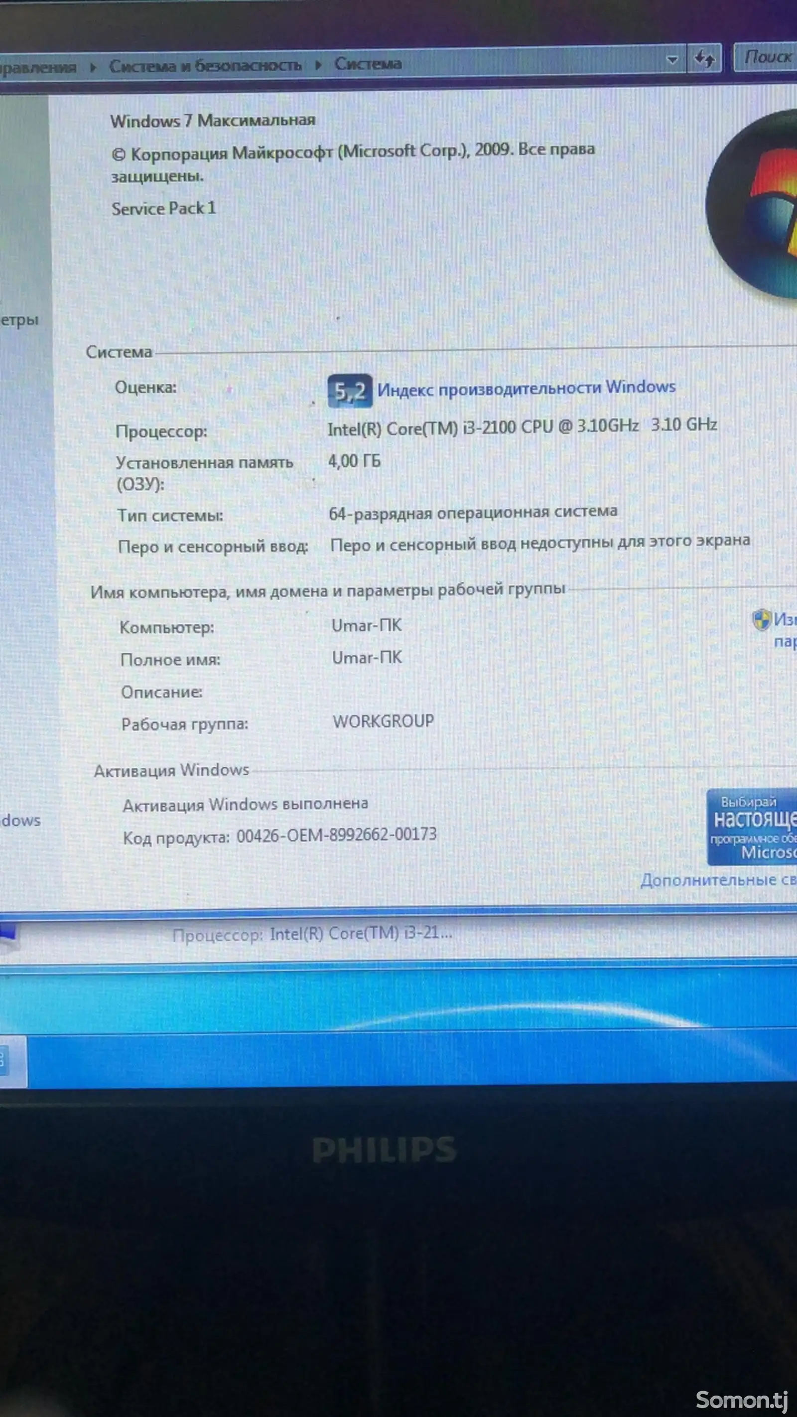Select the Service Pack 1 text

point(164,208)
